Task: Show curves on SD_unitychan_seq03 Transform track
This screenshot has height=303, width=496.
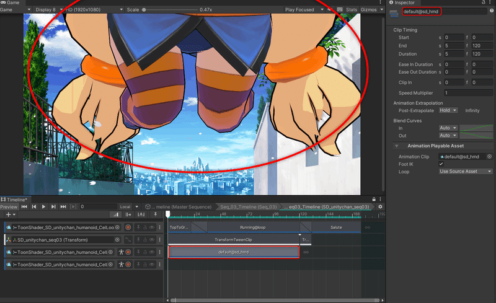Action: (x=128, y=240)
